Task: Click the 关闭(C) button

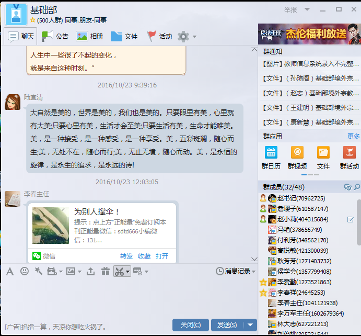Action: click(190, 325)
